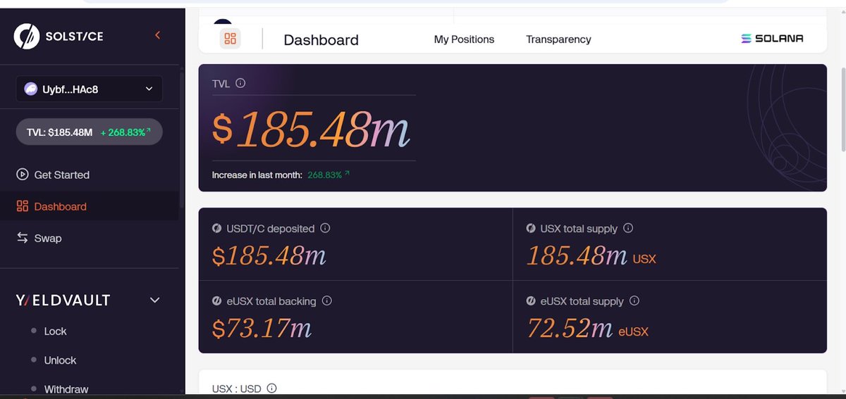Click the 268.83% increase link in the TVL card
Image resolution: width=846 pixels, height=399 pixels.
click(x=329, y=175)
